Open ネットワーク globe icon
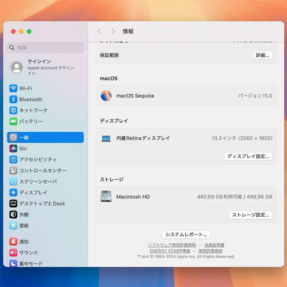The height and width of the screenshot is (287, 287). [13, 110]
